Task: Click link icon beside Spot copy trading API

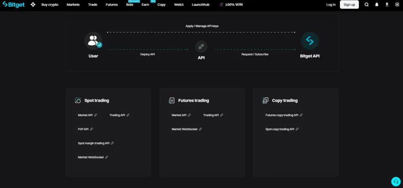Action: 297,129
